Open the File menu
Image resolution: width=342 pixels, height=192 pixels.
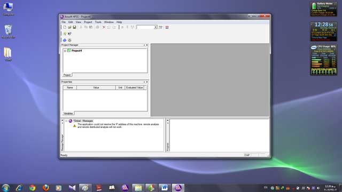pyautogui.click(x=64, y=22)
